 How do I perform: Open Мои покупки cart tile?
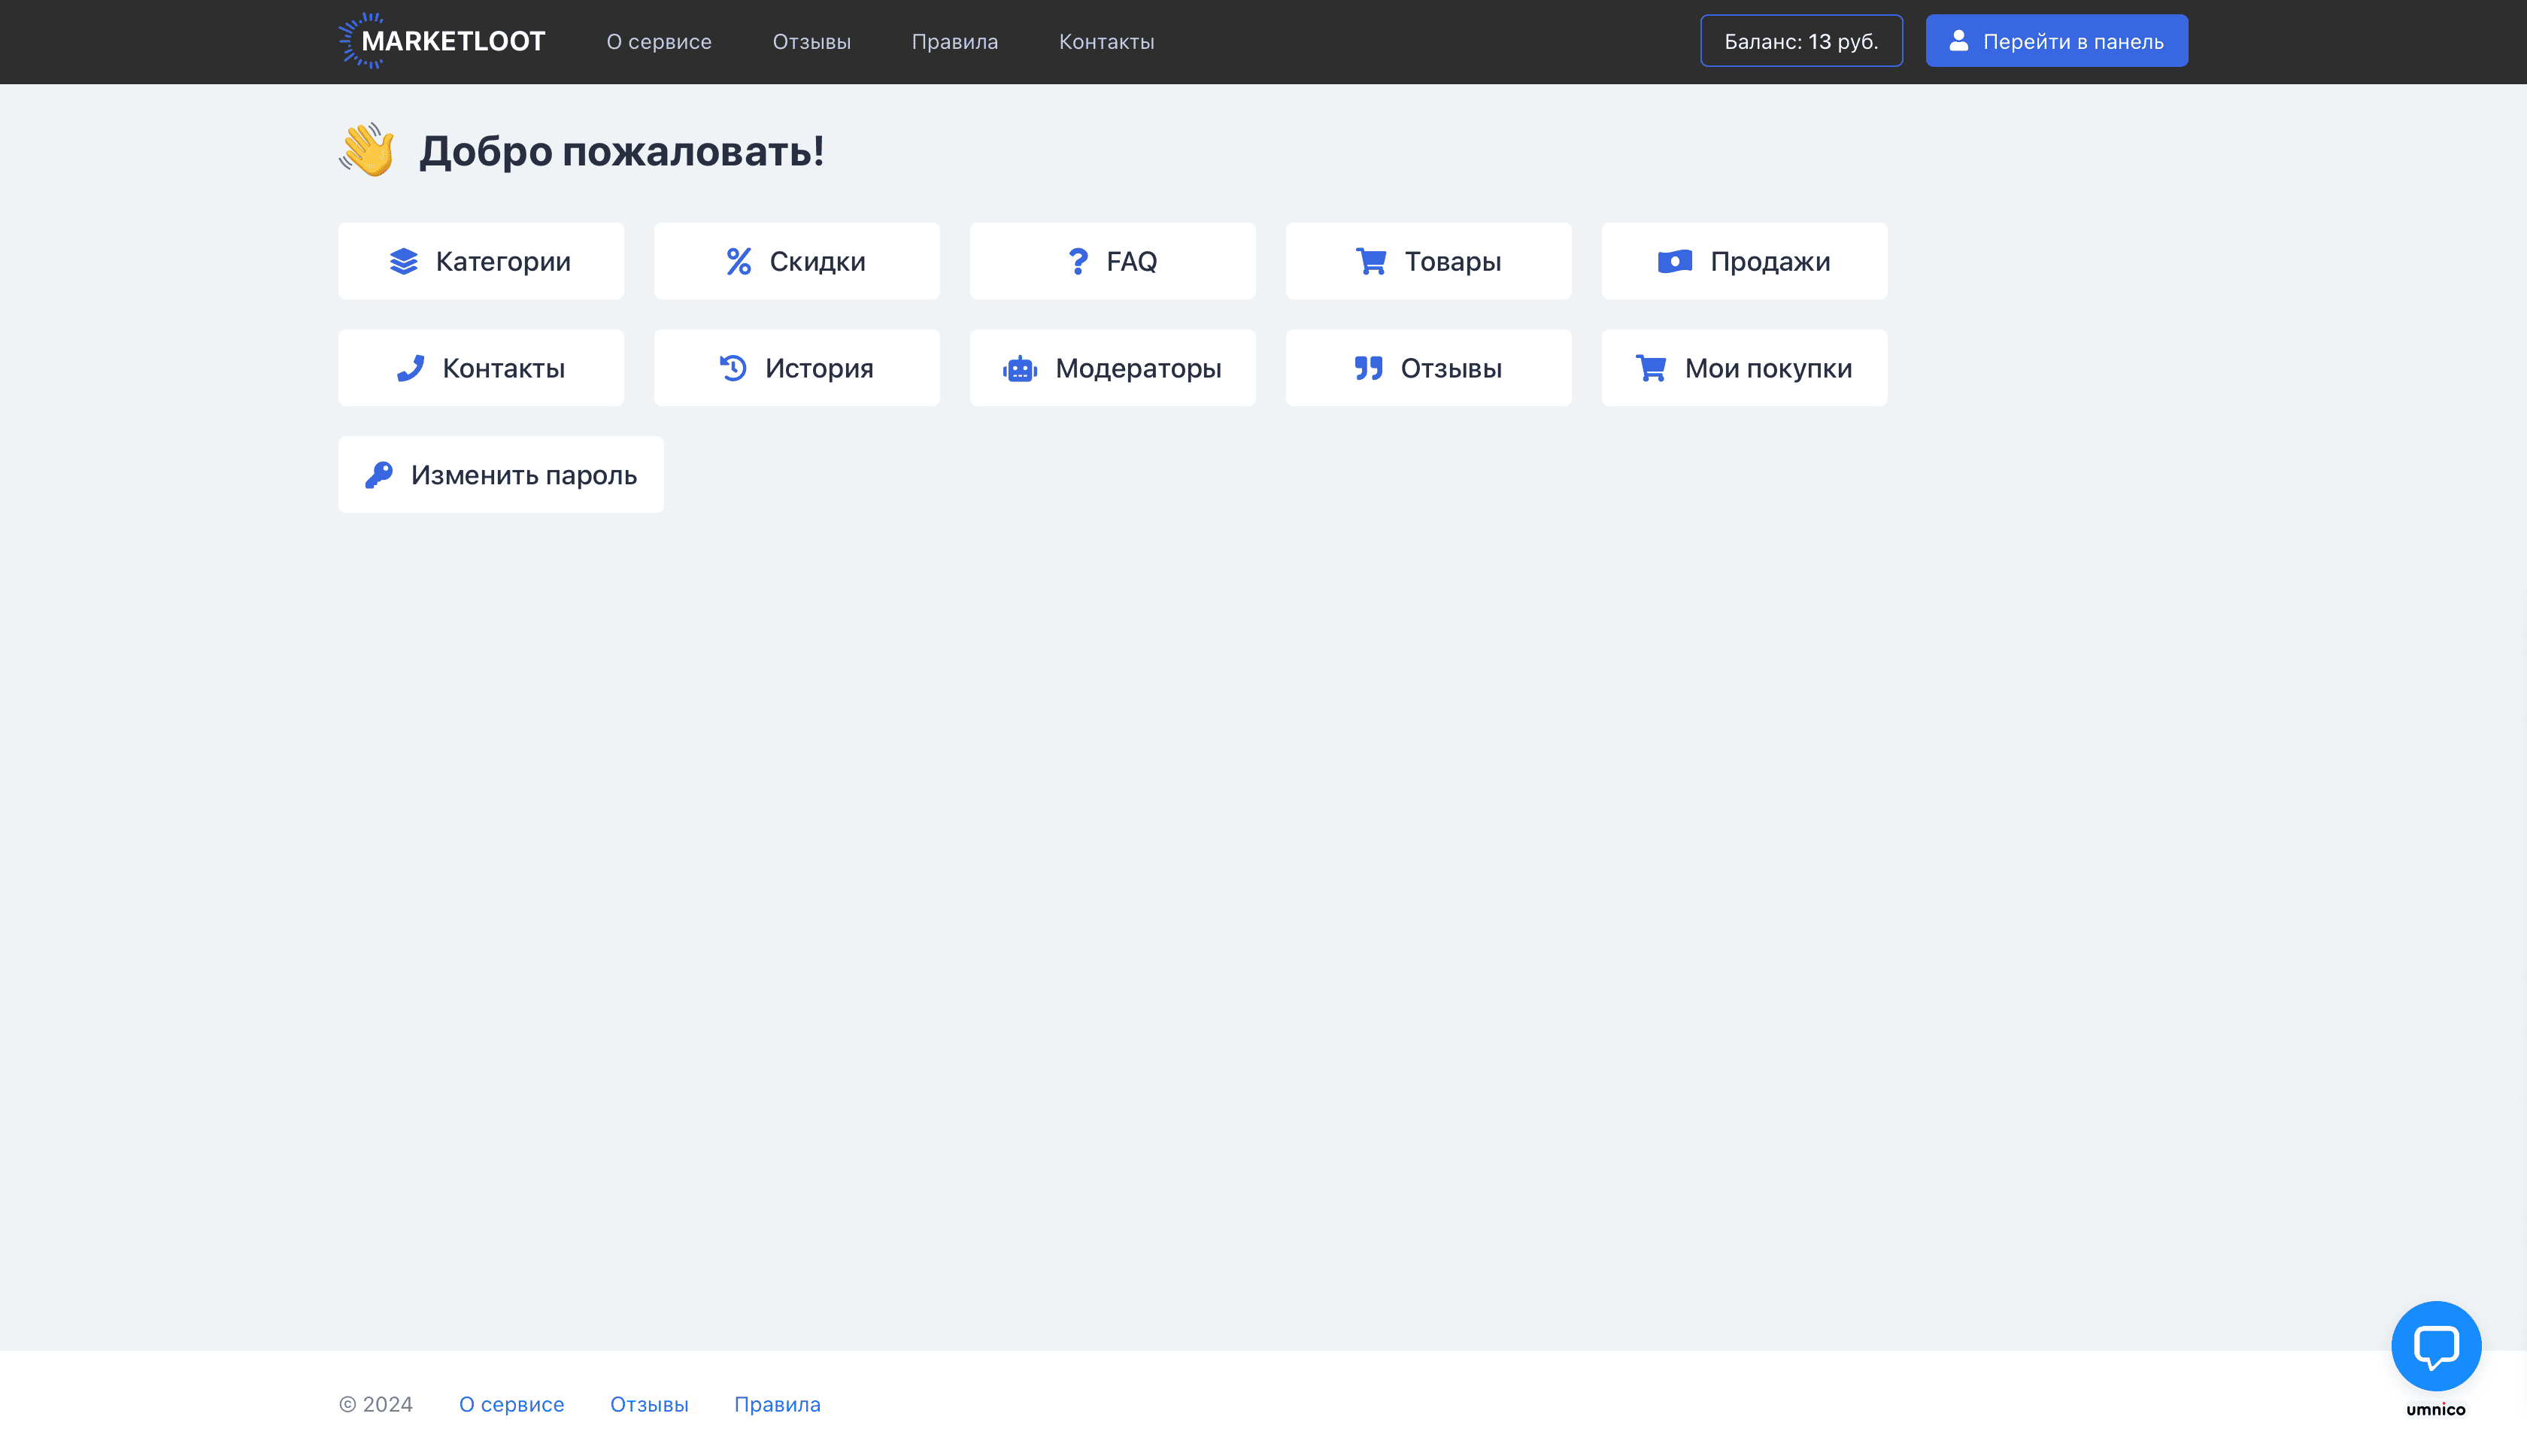point(1743,368)
